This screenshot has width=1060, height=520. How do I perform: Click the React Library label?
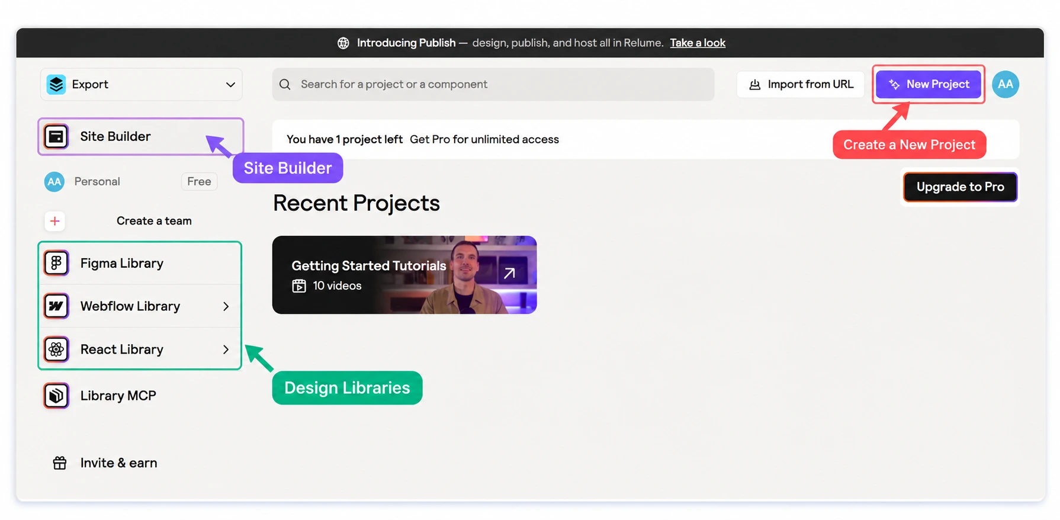pos(122,349)
